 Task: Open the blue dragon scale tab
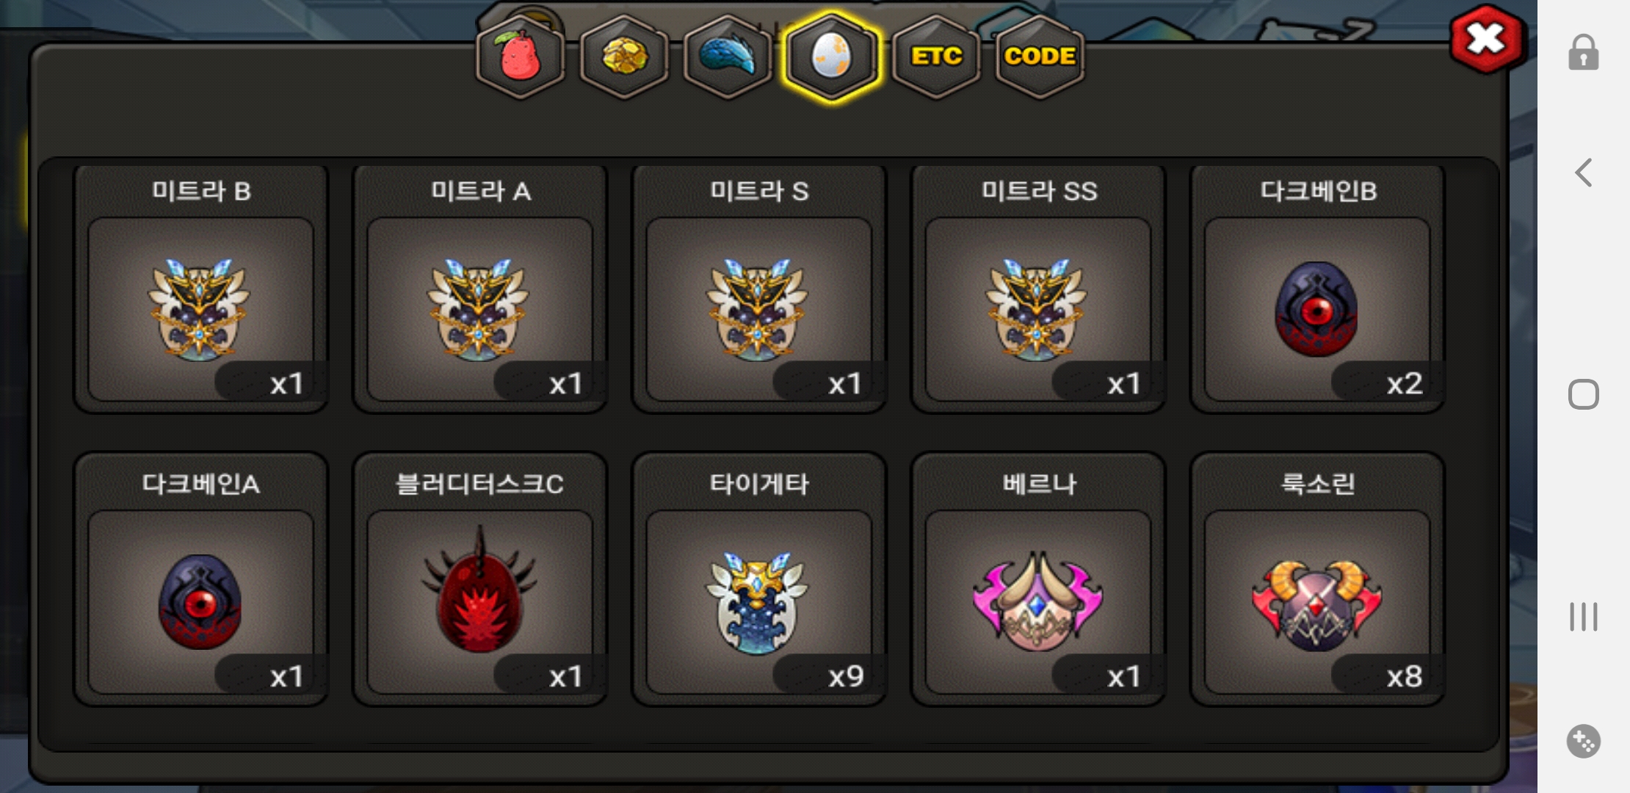[x=728, y=57]
